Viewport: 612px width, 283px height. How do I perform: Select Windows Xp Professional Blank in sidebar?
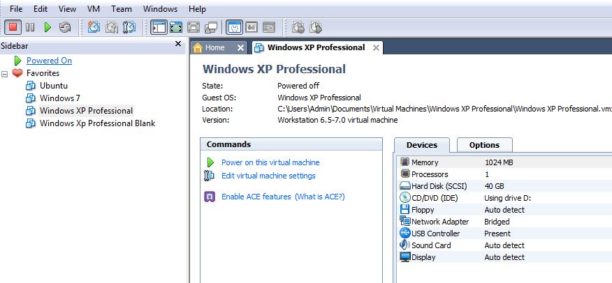[x=98, y=123]
